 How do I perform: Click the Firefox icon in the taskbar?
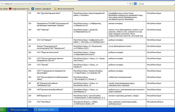pyautogui.click(x=11, y=110)
